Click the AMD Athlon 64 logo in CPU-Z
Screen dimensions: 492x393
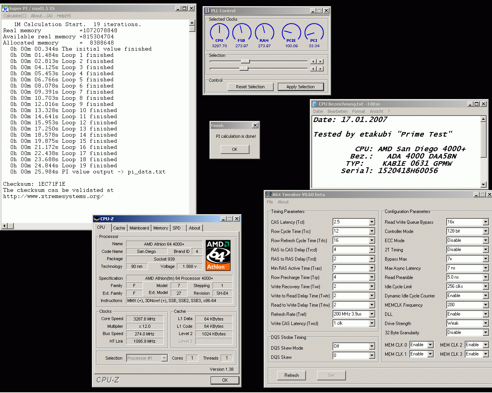click(218, 256)
